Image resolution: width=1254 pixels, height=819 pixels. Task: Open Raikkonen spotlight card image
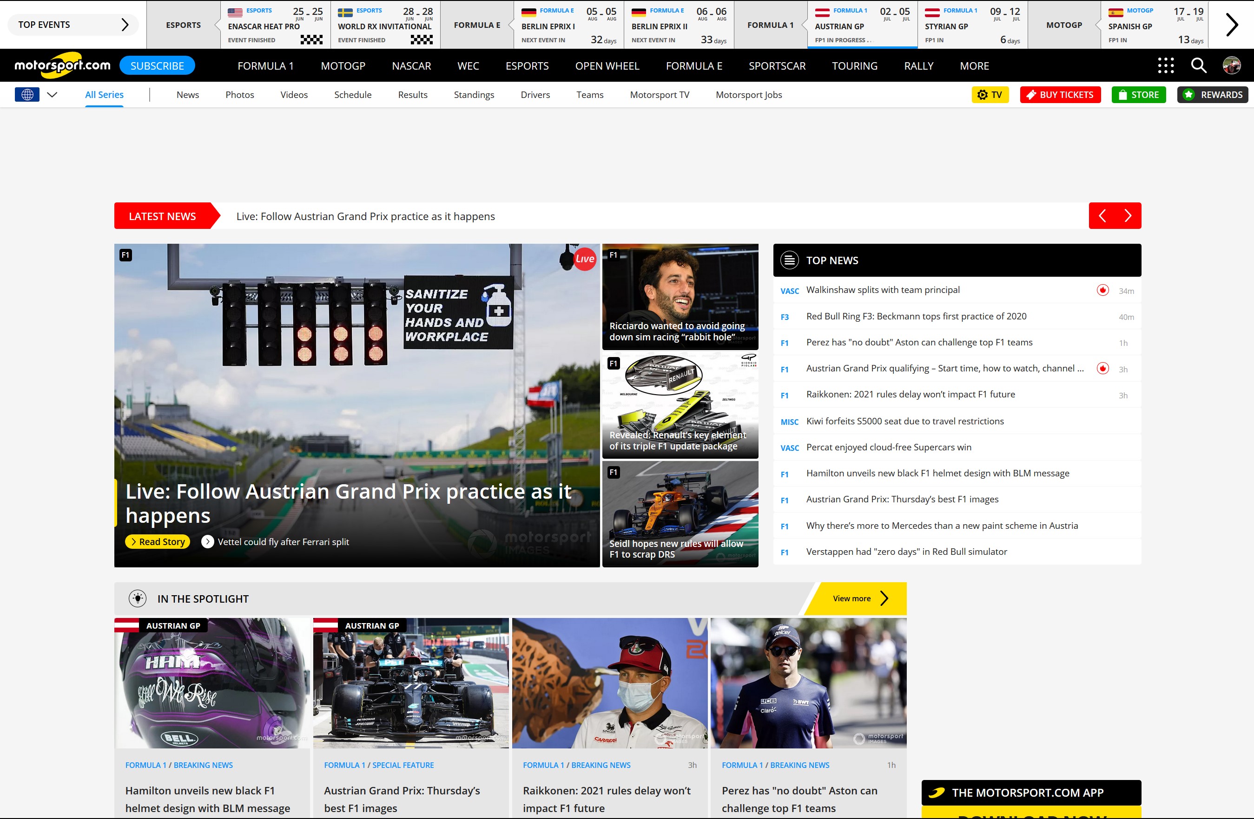click(x=610, y=683)
